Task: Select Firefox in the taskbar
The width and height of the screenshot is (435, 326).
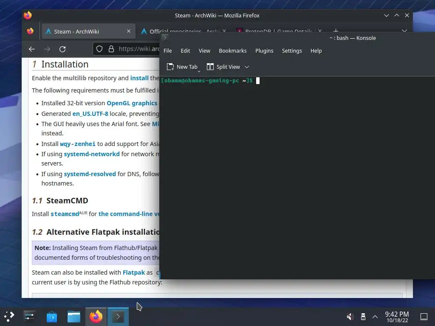Action: tap(96, 316)
